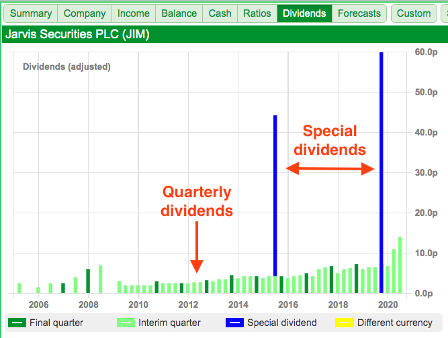Click the 2016 year label
This screenshot has width=448, height=338.
coord(288,304)
